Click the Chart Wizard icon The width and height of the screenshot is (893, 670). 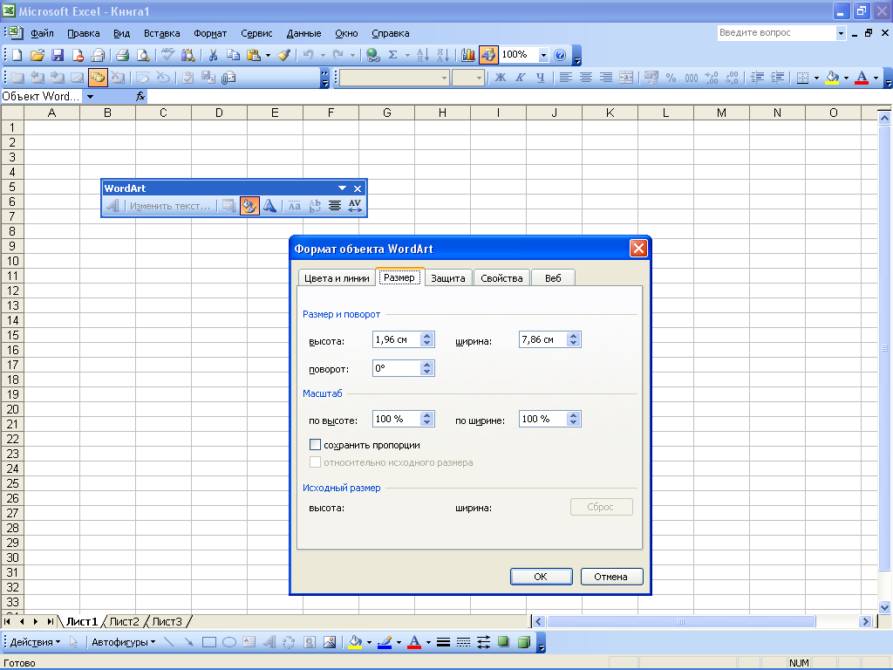[x=468, y=55]
